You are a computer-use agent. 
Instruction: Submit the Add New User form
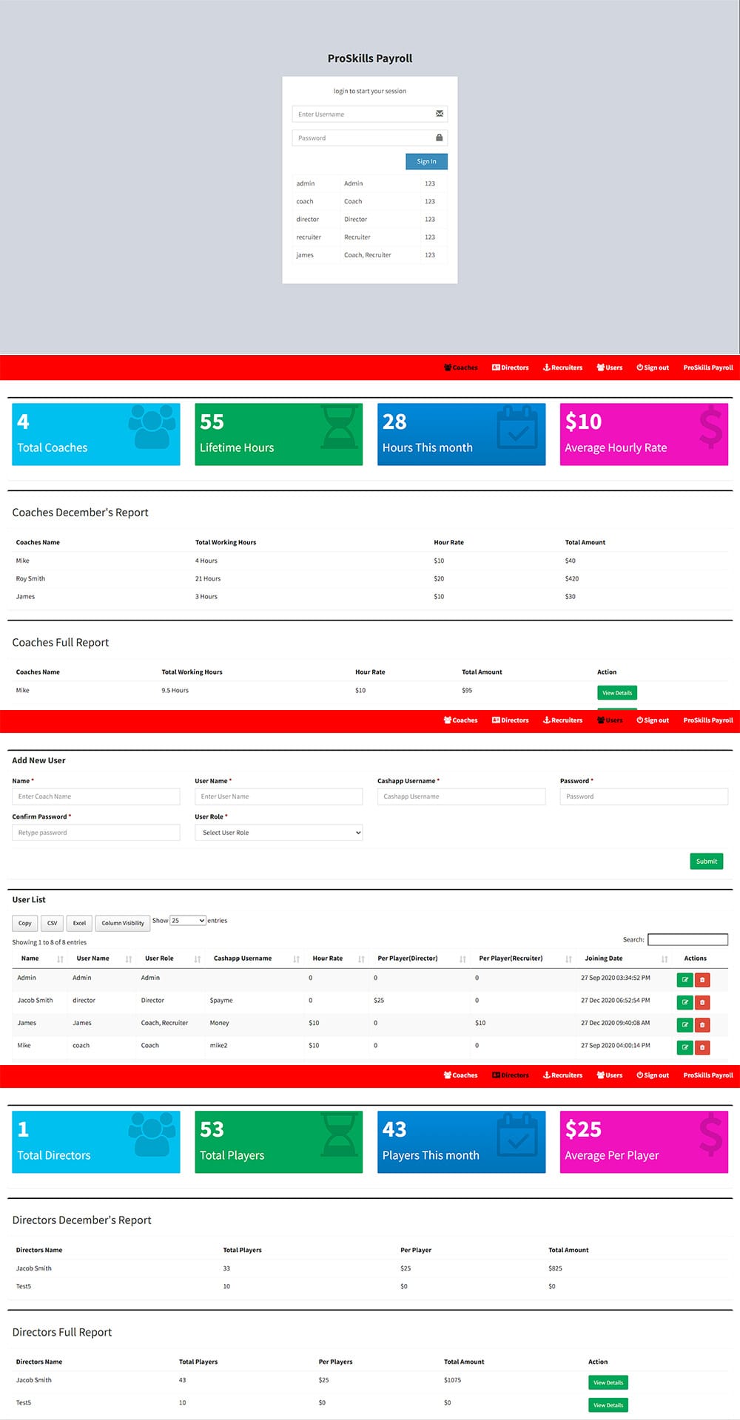706,862
